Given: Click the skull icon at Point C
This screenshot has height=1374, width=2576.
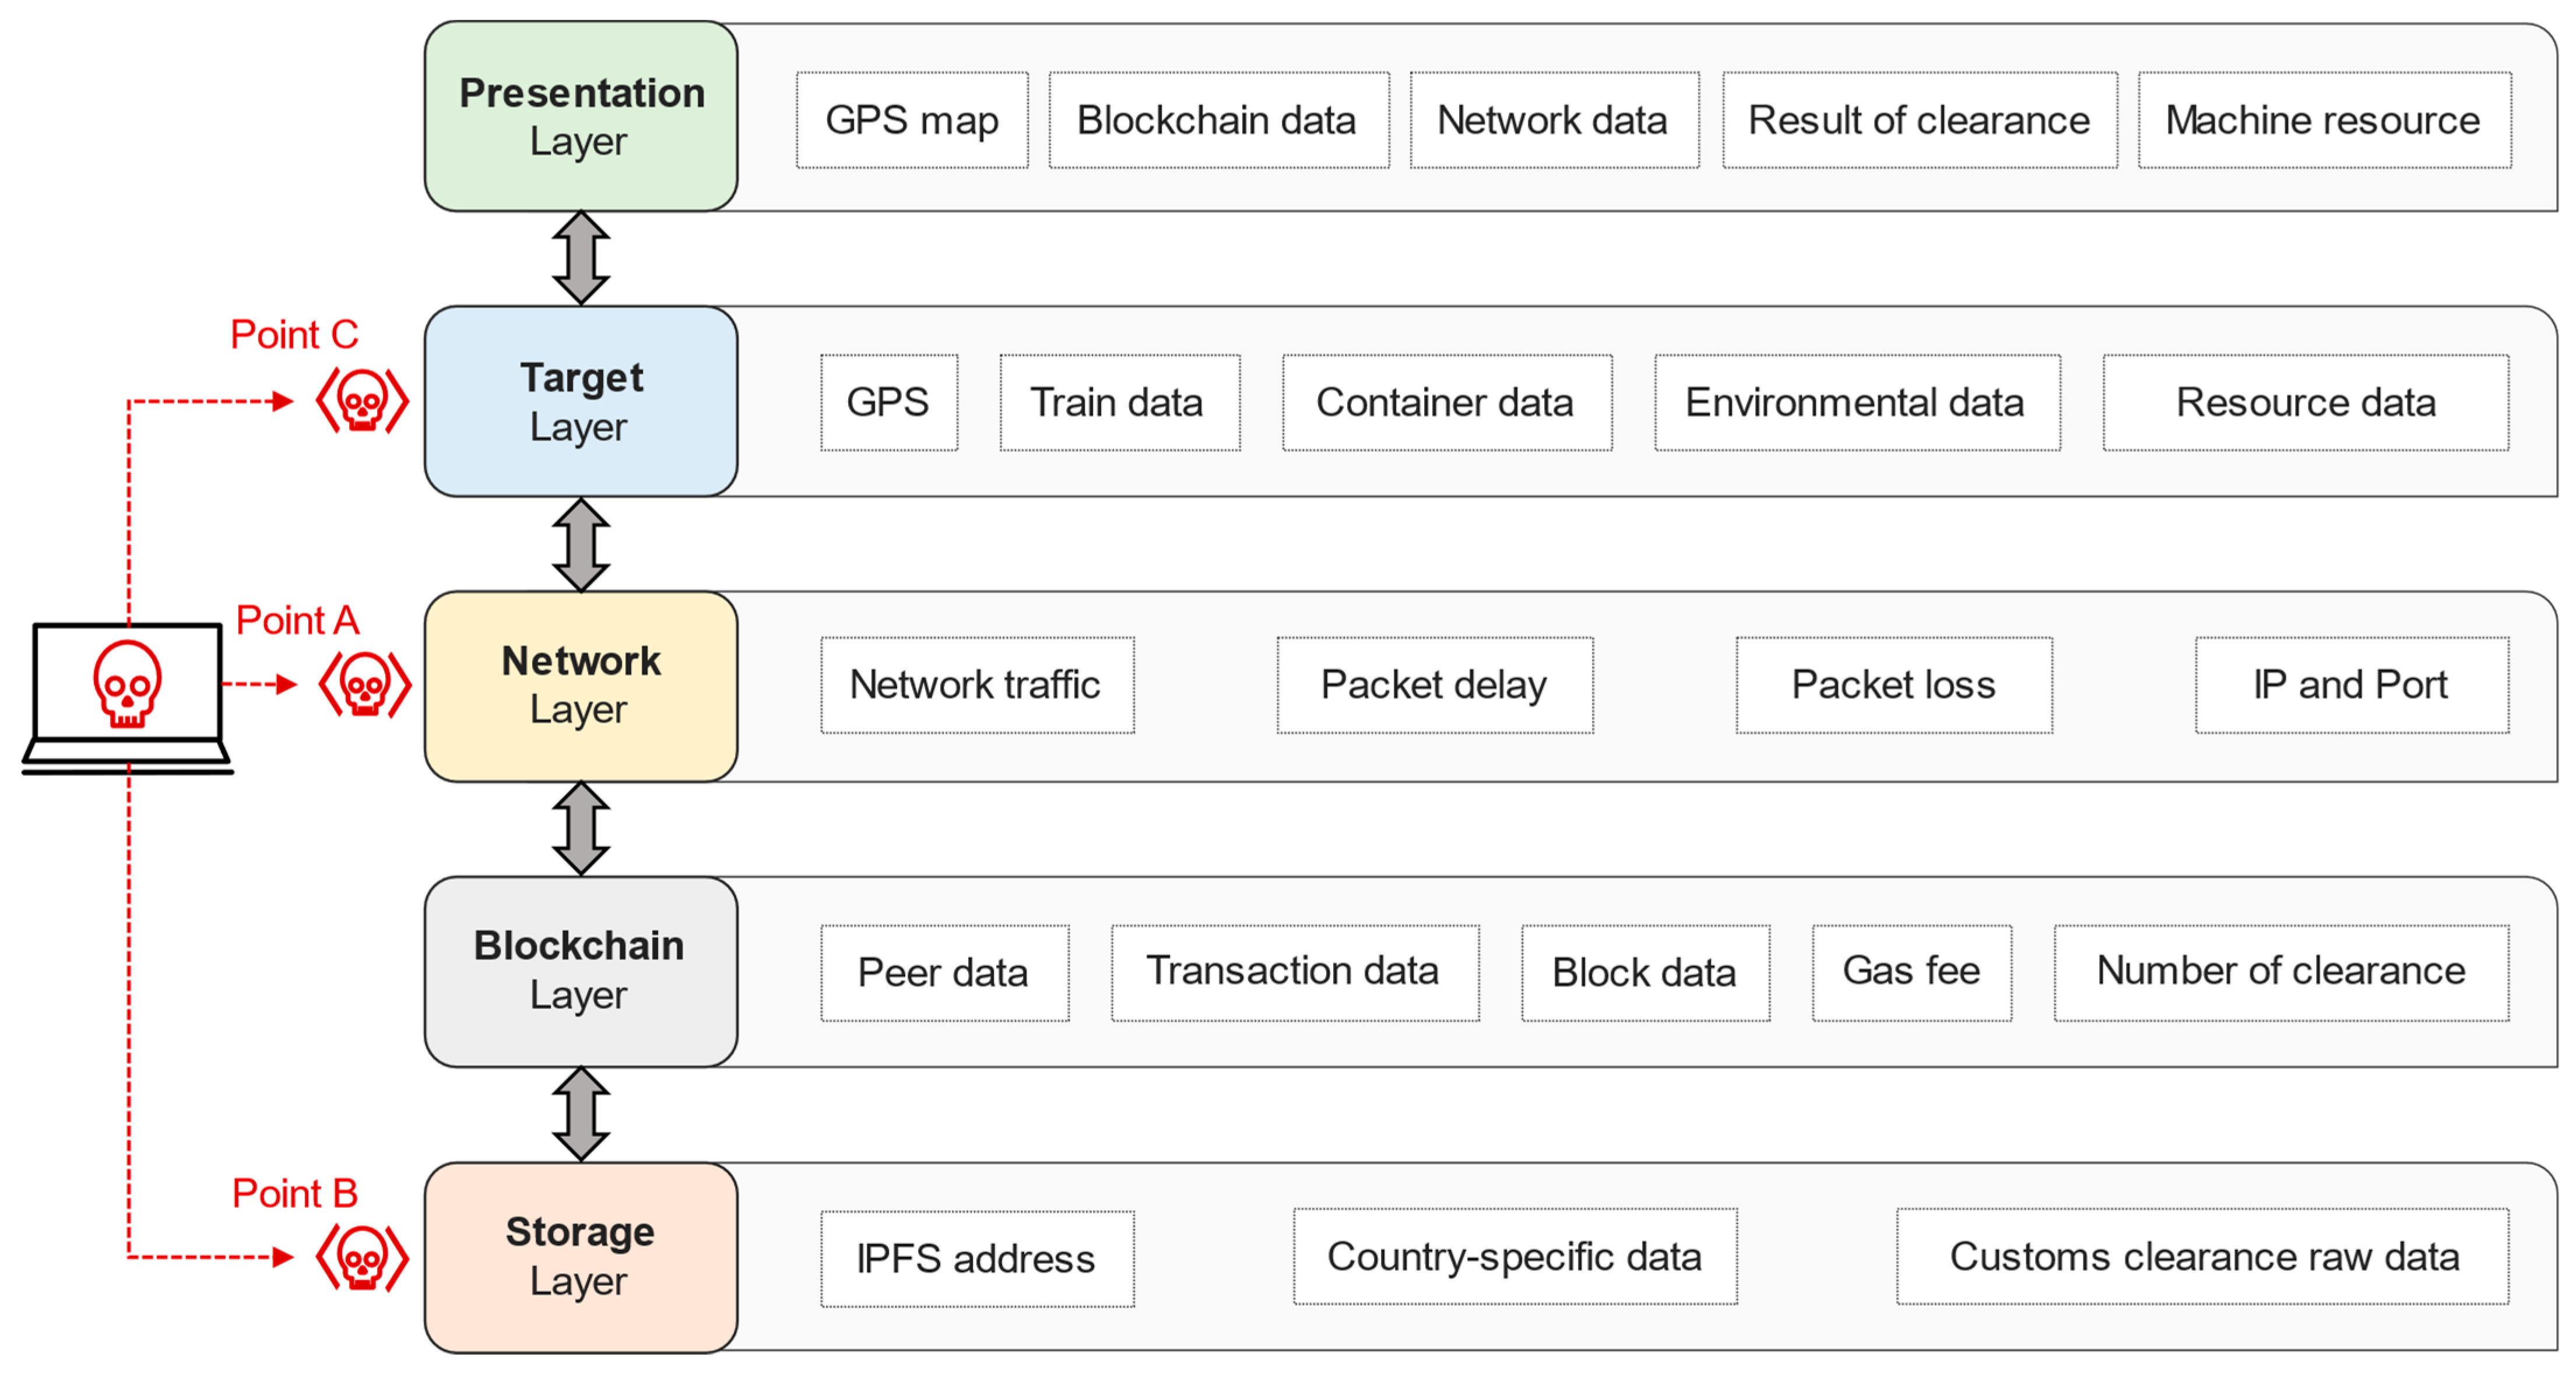Looking at the screenshot, I should (x=362, y=401).
